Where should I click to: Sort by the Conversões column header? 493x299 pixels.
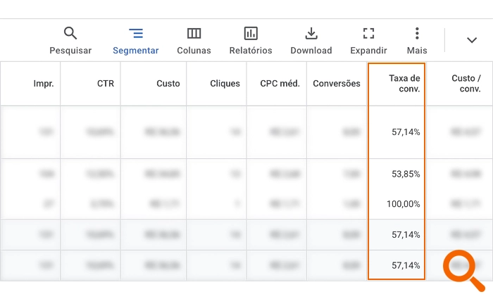pyautogui.click(x=337, y=84)
